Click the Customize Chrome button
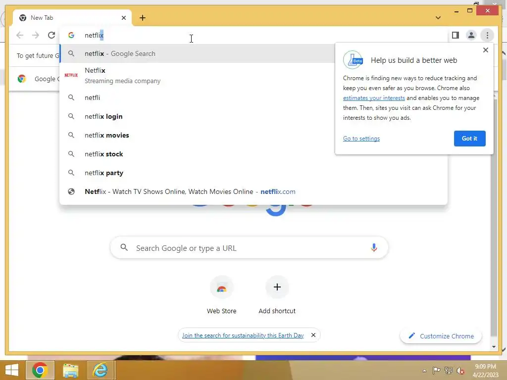 [441, 336]
